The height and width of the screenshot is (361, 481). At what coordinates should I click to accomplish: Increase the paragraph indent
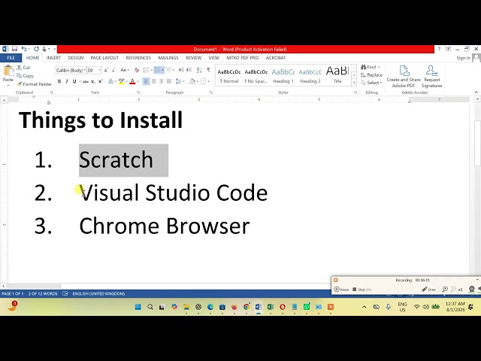[189, 70]
